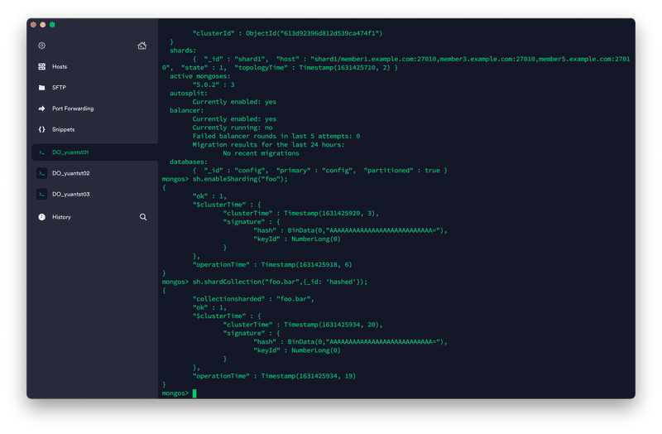The width and height of the screenshot is (662, 434).
Task: Maximize window using the green button
Action: pos(52,25)
